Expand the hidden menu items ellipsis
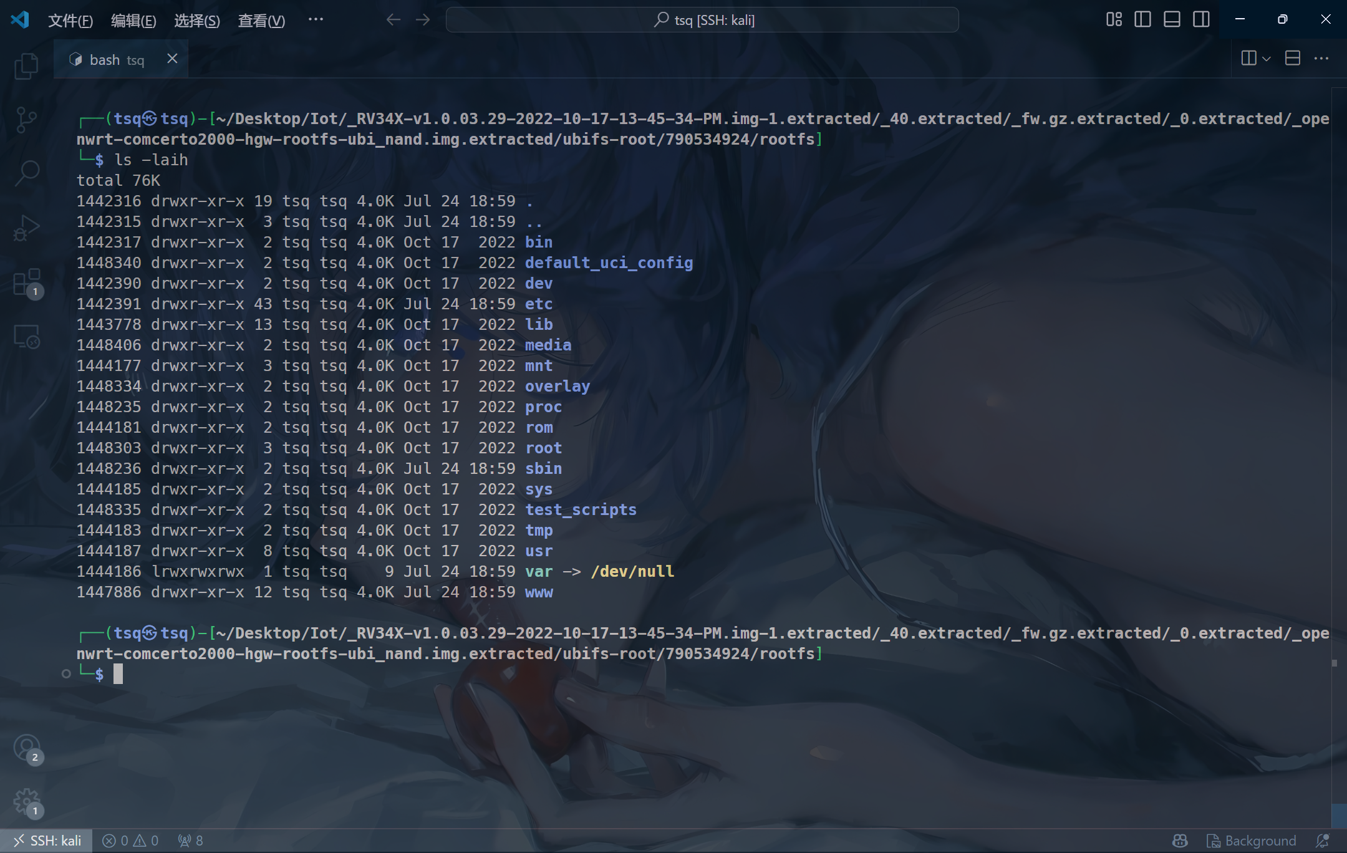This screenshot has width=1347, height=853. coord(316,20)
